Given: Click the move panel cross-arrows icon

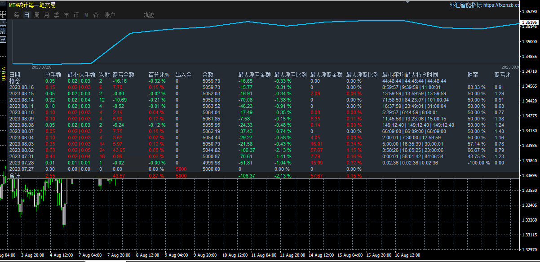Looking at the screenshot, I should tap(3, 14).
